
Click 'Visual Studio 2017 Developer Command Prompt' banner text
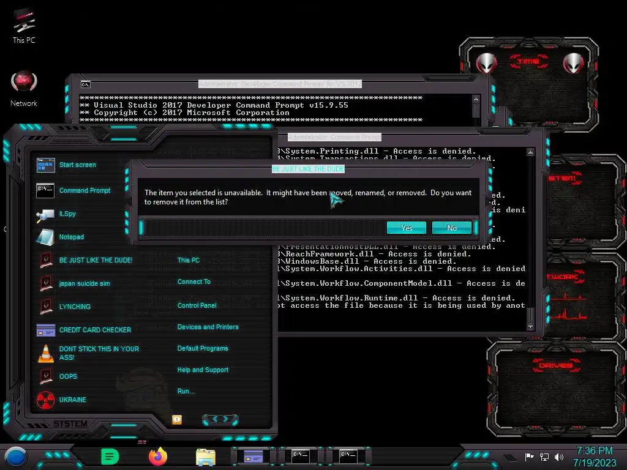pos(220,105)
